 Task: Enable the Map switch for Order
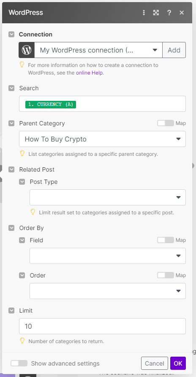tap(166, 275)
